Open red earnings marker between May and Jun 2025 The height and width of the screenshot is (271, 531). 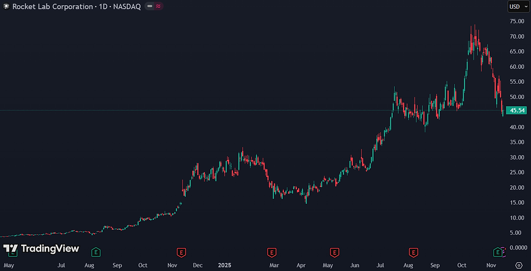(335, 252)
